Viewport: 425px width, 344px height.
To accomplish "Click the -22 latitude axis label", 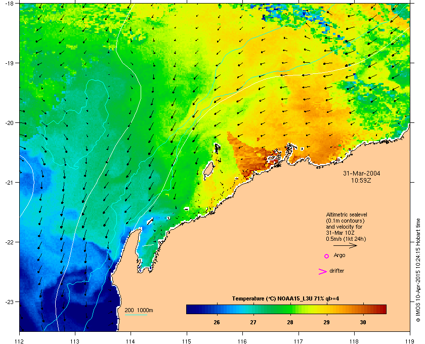I will click(10, 242).
